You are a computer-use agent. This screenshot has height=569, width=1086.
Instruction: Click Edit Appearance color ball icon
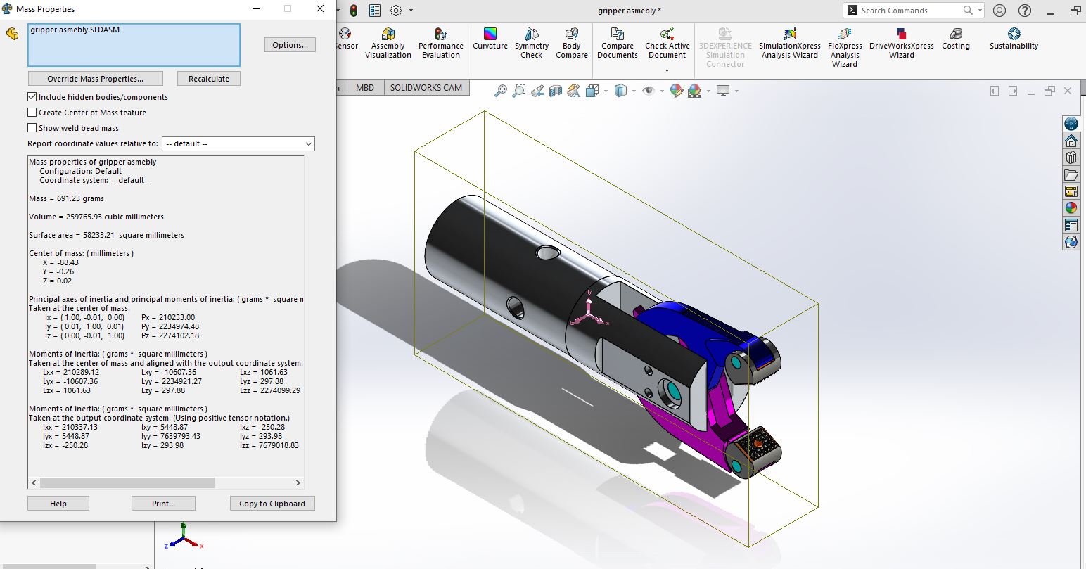tap(676, 91)
